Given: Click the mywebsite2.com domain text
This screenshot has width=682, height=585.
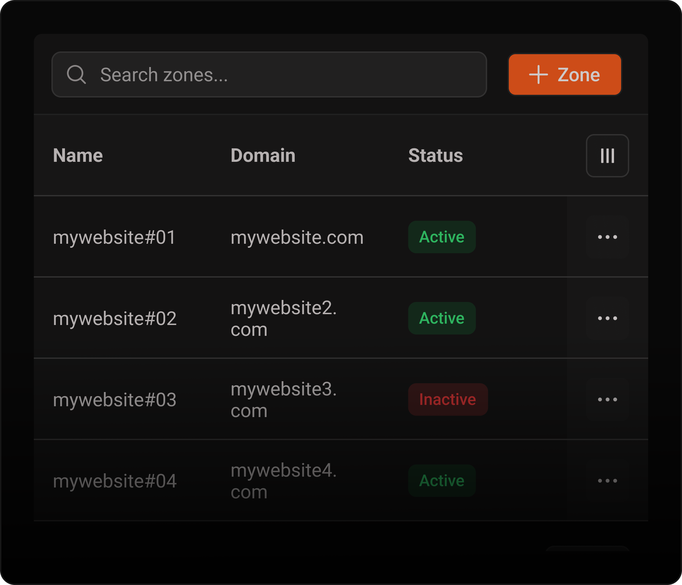Looking at the screenshot, I should [283, 318].
